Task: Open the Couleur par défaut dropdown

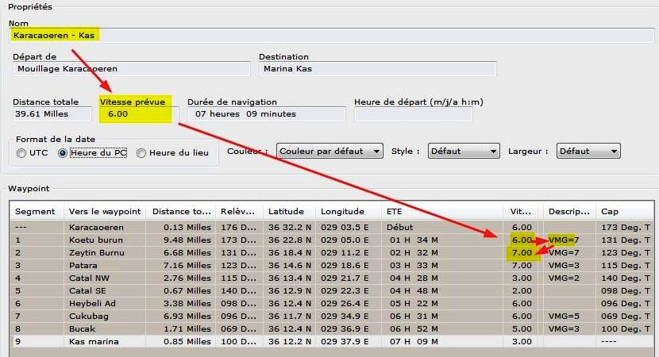Action: pyautogui.click(x=329, y=152)
